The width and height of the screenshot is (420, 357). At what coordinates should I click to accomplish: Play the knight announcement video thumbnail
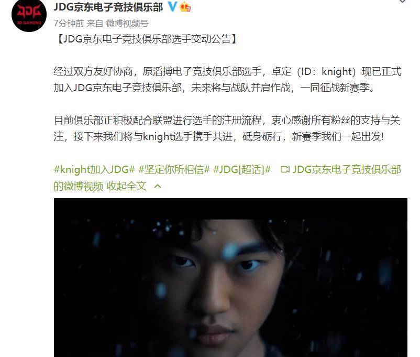coord(230,278)
